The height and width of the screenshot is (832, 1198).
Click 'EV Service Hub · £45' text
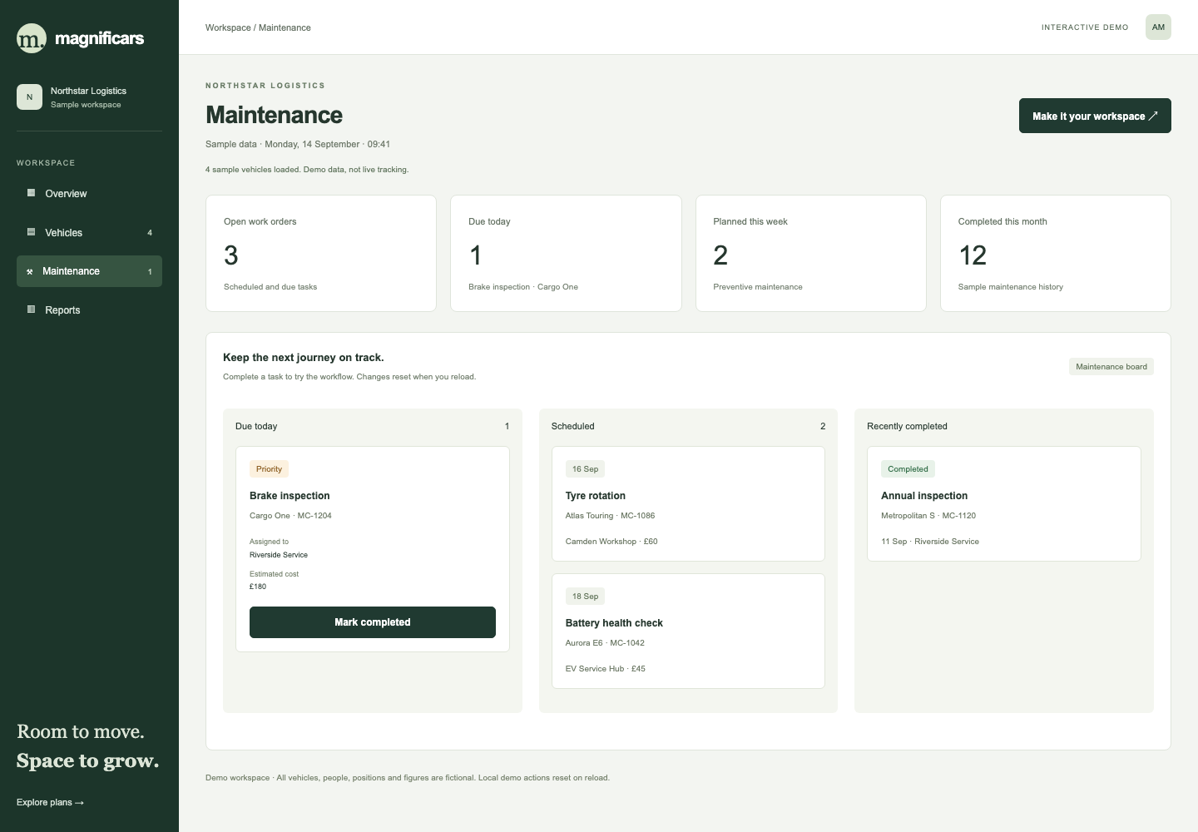coord(606,669)
